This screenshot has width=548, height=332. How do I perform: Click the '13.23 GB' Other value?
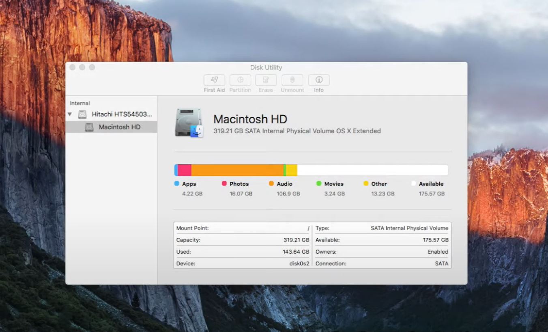tap(383, 194)
